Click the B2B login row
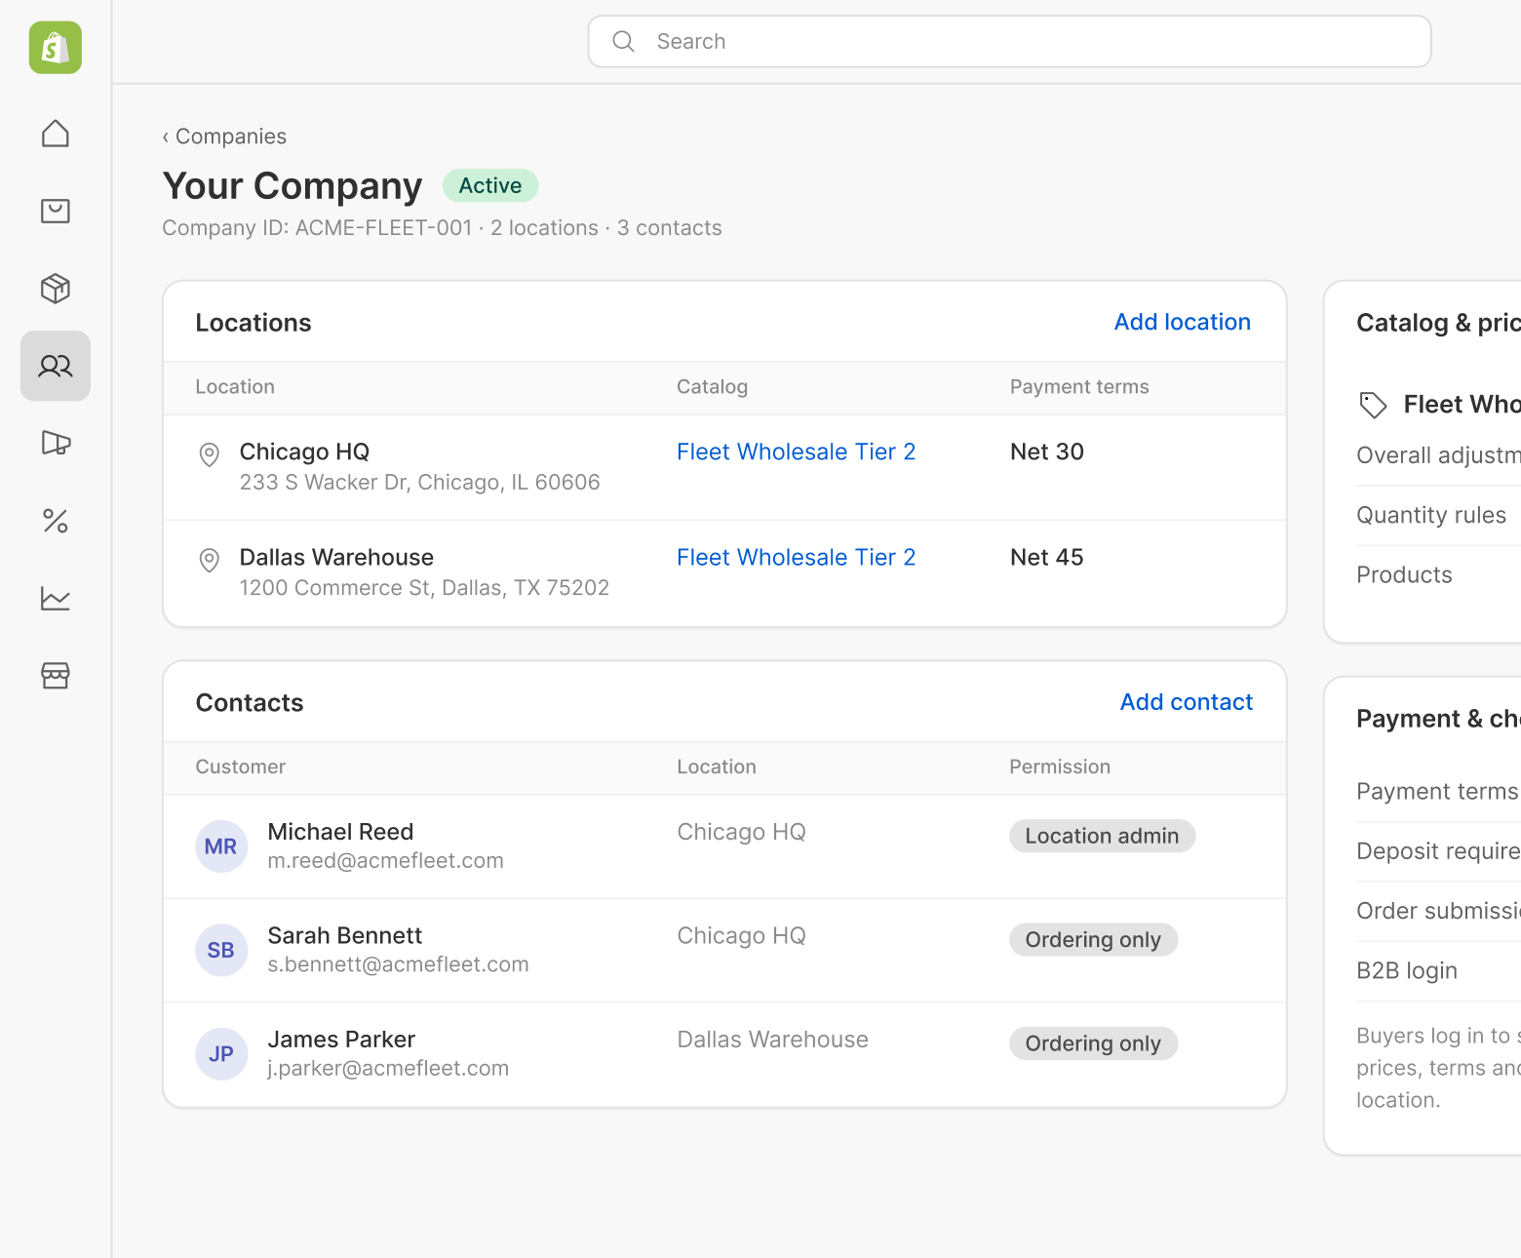This screenshot has height=1258, width=1521. point(1438,971)
